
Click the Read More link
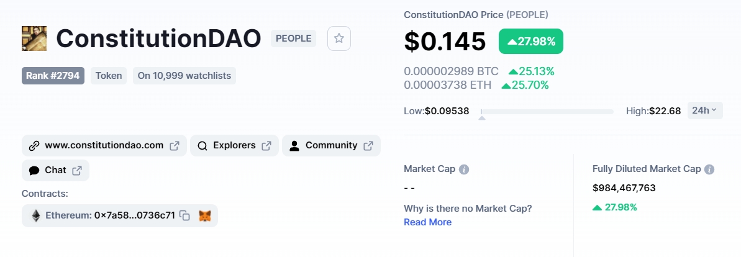(427, 222)
